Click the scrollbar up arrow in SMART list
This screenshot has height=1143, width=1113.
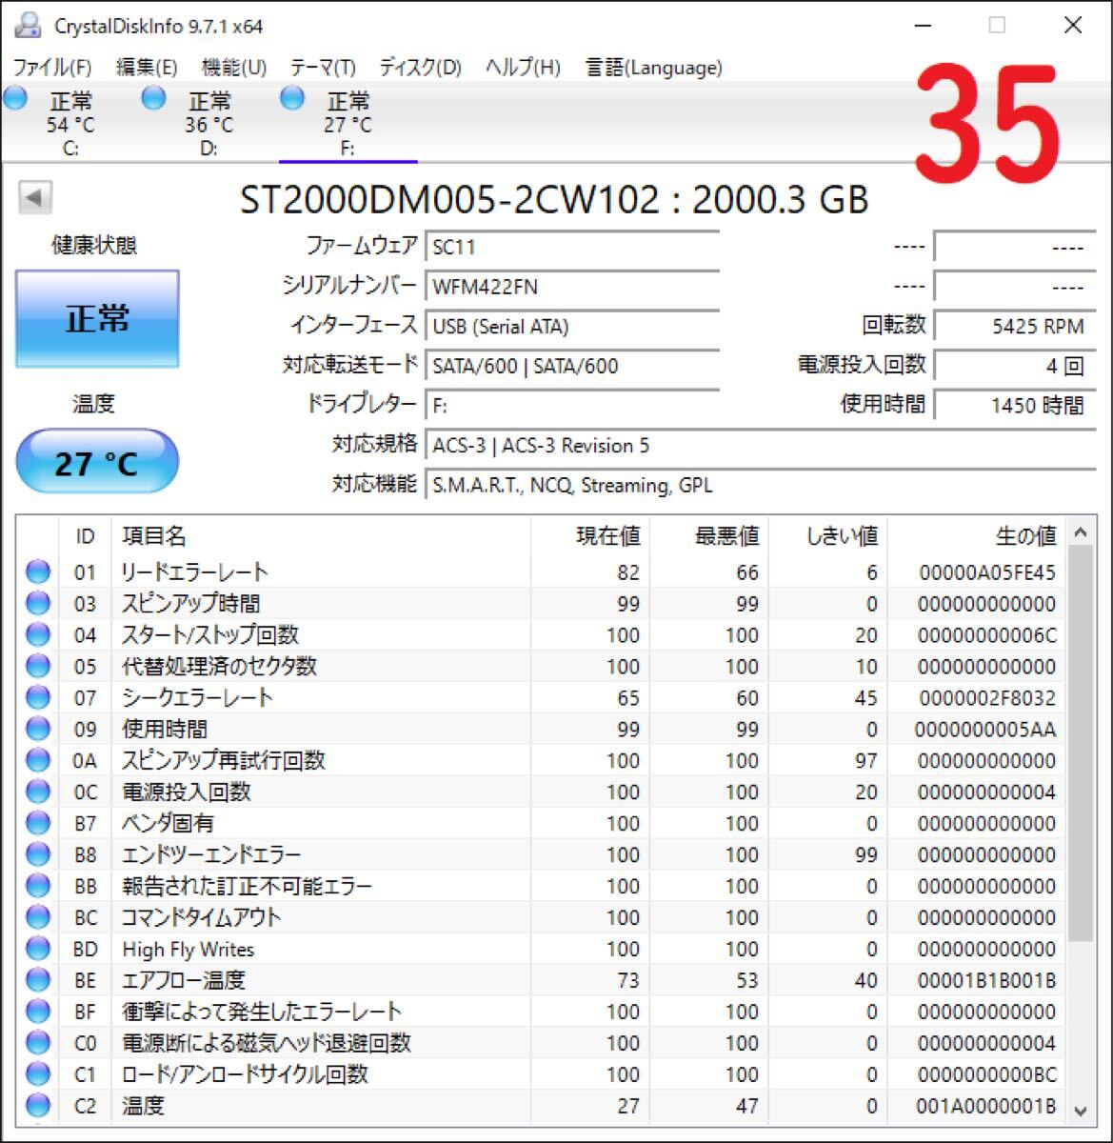(1081, 532)
